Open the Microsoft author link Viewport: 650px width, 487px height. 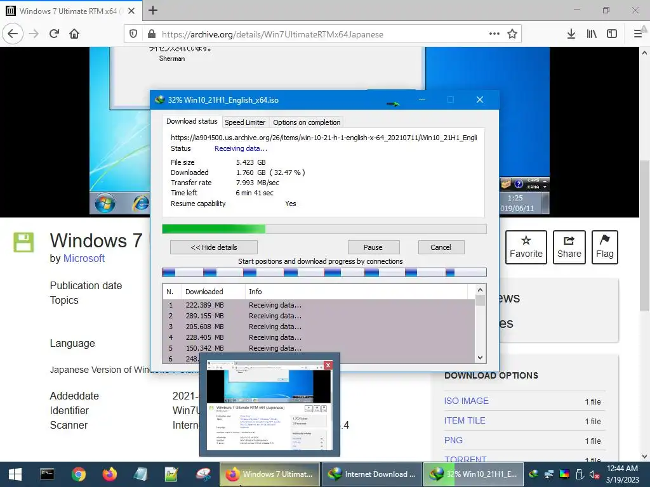[x=84, y=259]
